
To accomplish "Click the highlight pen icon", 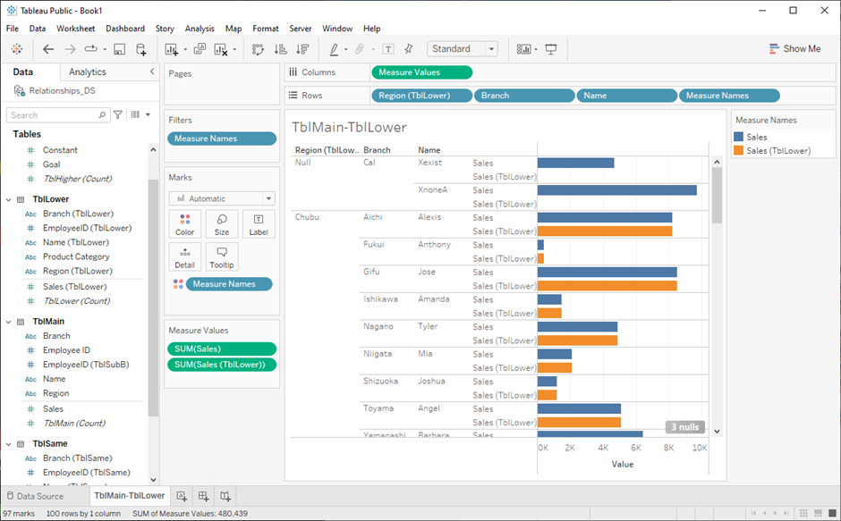I will [334, 49].
